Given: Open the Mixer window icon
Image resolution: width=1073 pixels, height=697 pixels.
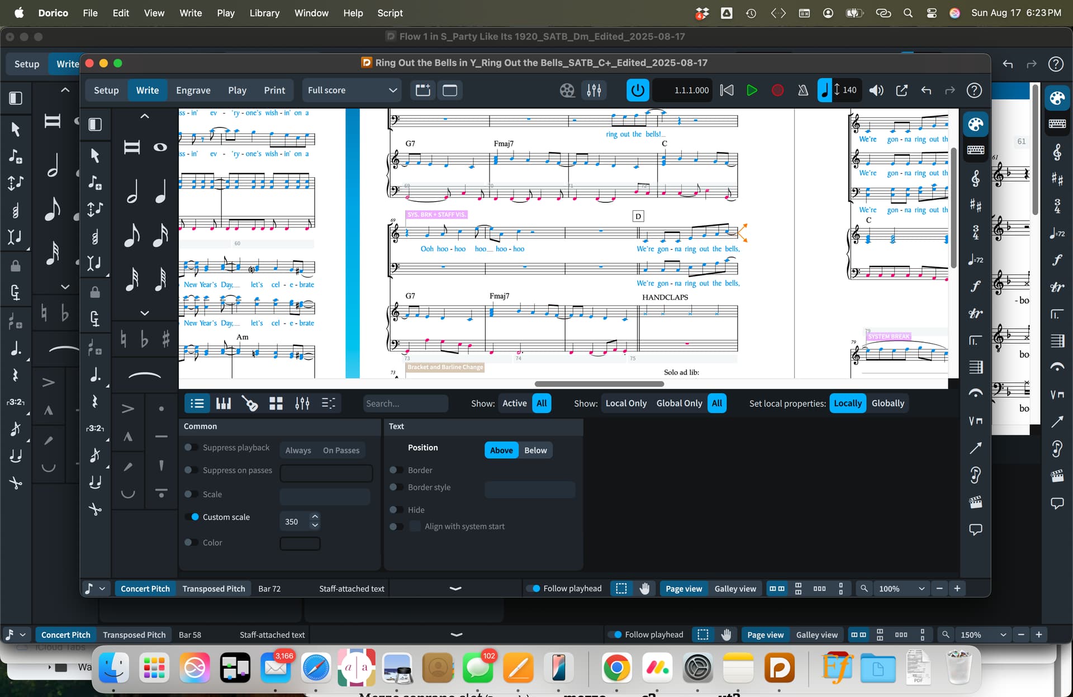Looking at the screenshot, I should [x=594, y=90].
